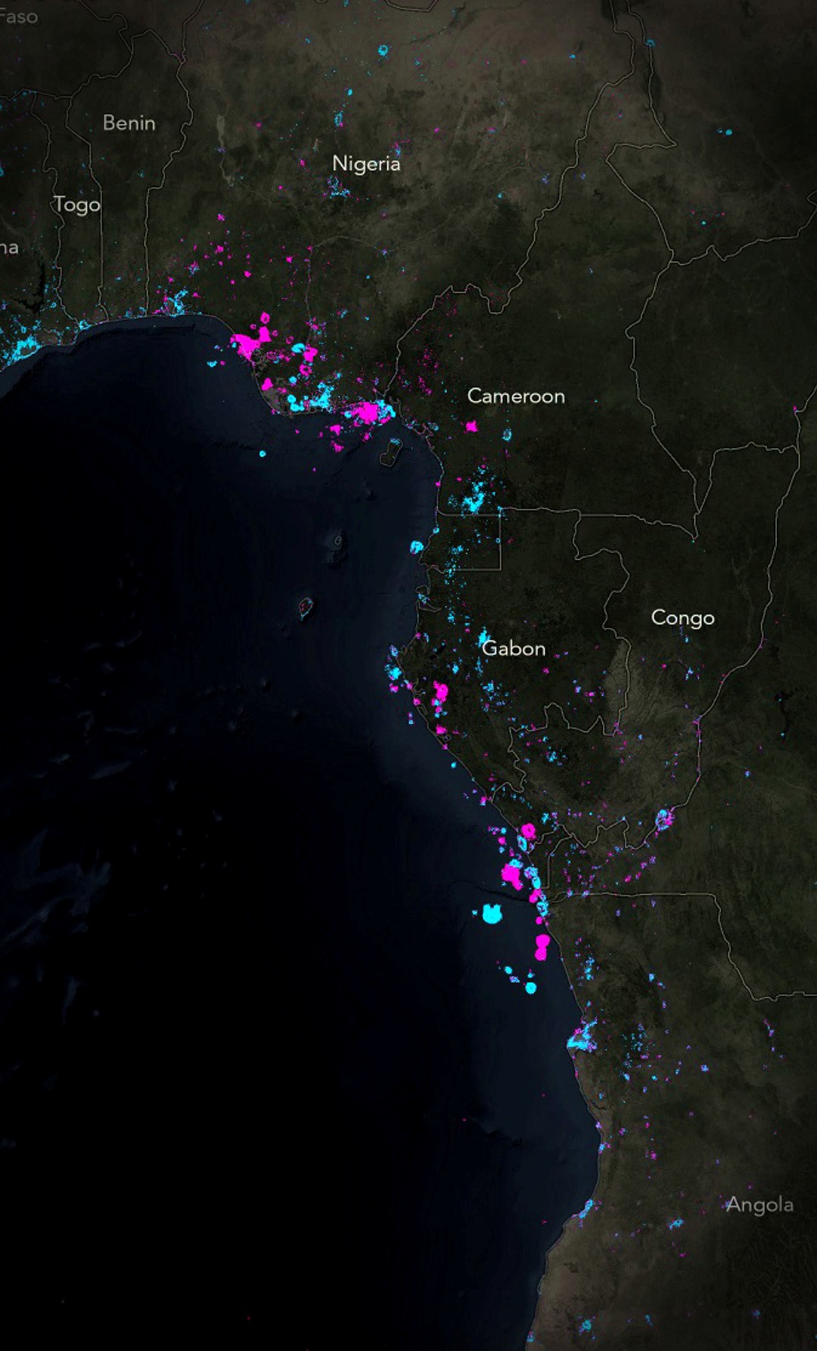The width and height of the screenshot is (817, 1351).
Task: Click the partial "Faso" label at top-left corner
Action: [18, 17]
